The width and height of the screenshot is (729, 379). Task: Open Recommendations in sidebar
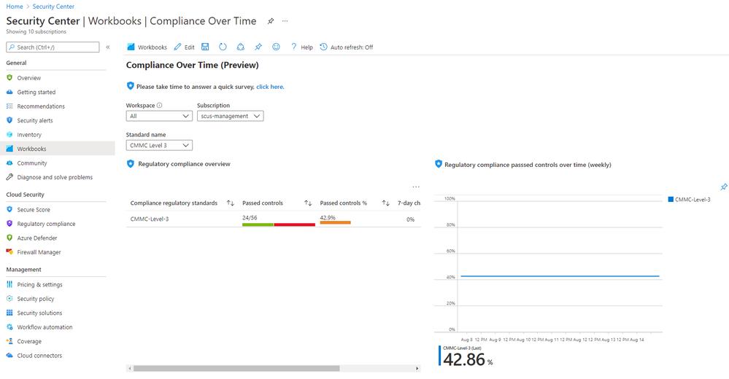click(41, 106)
